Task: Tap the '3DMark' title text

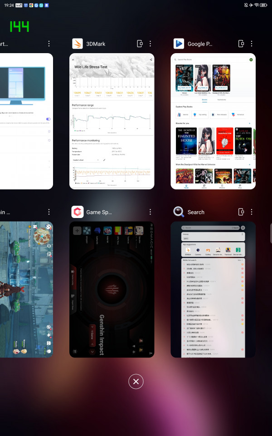Action: click(x=96, y=44)
